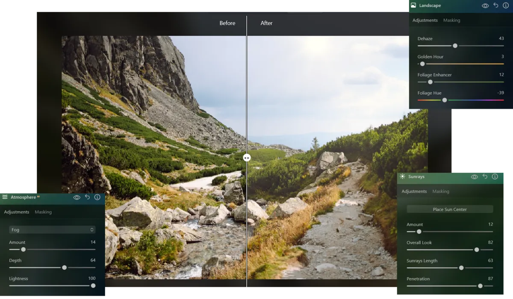Switch to Masking in the Landscape panel

pyautogui.click(x=451, y=20)
